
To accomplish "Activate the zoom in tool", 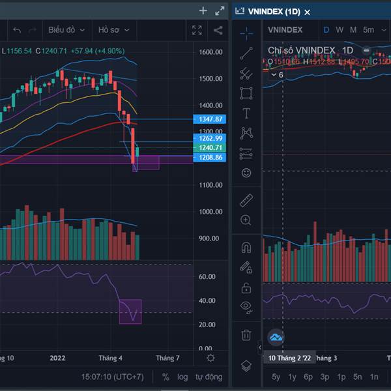I will coord(246,220).
